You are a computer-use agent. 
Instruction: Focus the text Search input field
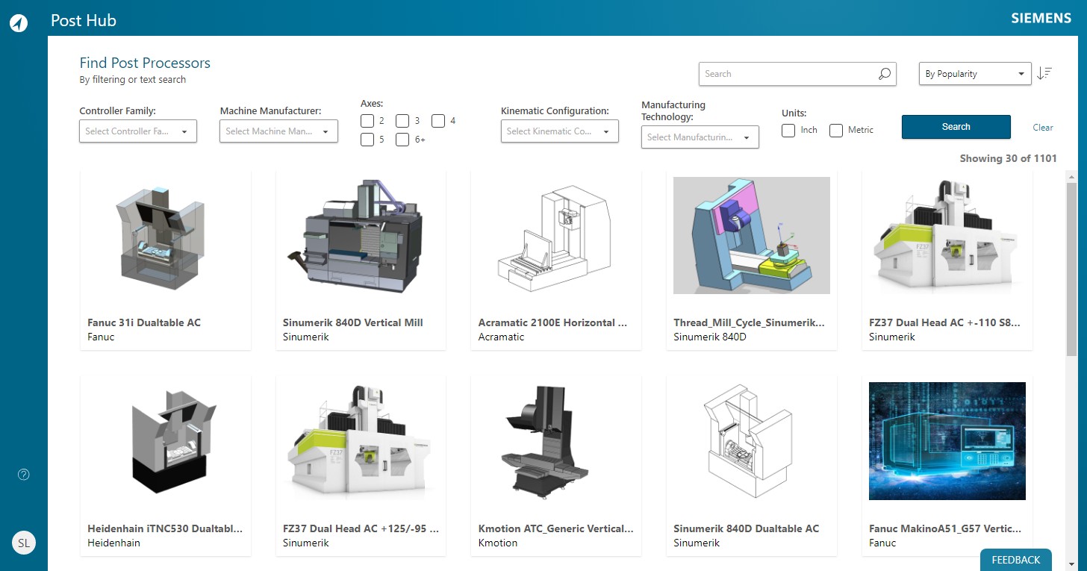797,74
